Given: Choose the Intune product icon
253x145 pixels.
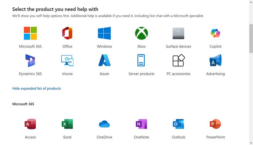Looking at the screenshot, I should coord(67,60).
